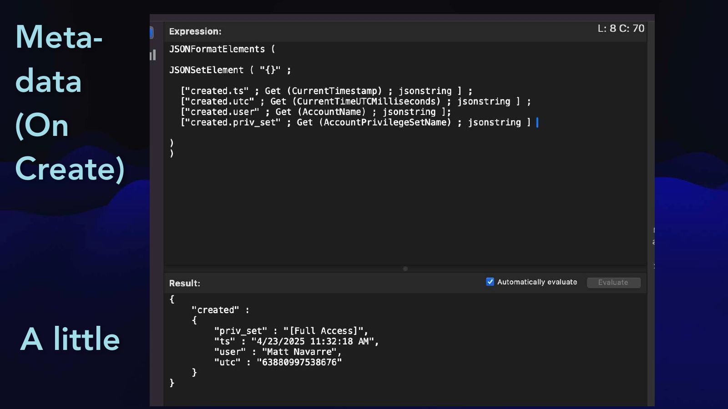Screen dimensions: 728x409
Task: Click the "created" : key in result
Action: [220, 310]
